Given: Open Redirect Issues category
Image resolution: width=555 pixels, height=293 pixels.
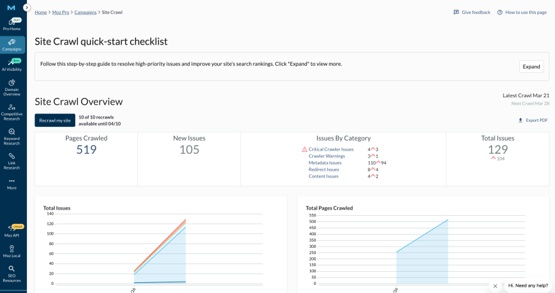Looking at the screenshot, I should (x=323, y=169).
